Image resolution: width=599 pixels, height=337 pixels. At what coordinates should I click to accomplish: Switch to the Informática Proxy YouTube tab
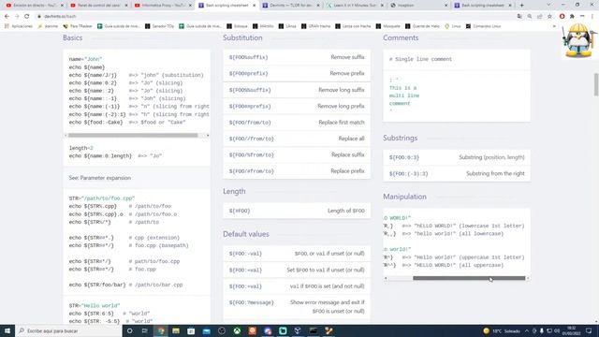point(163,6)
